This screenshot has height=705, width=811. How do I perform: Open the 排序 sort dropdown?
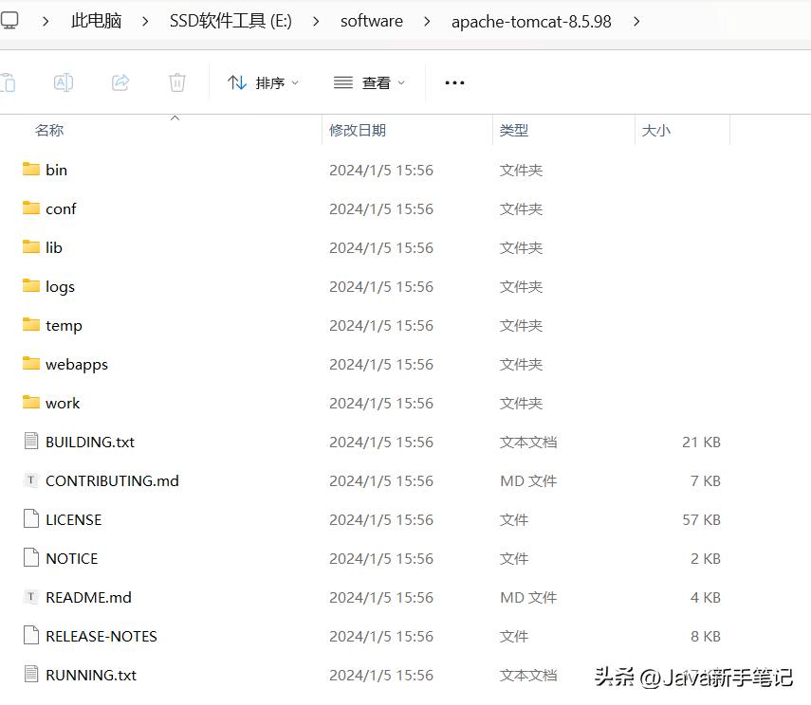tap(264, 82)
